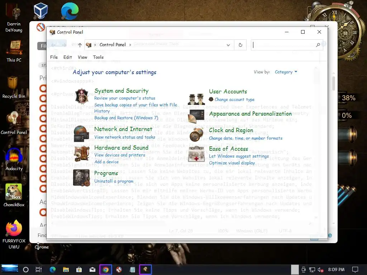Click Let Windows suggest settings

click(239, 156)
